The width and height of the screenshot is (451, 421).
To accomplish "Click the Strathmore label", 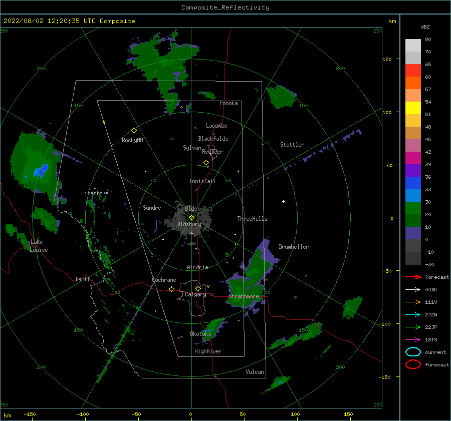I will click(244, 296).
